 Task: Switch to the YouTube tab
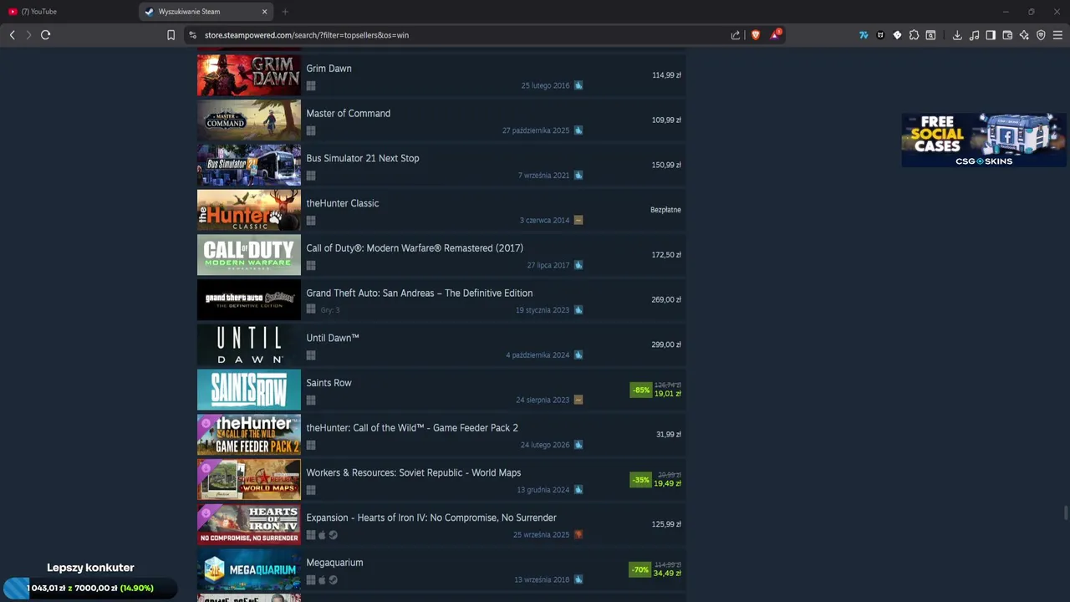point(67,12)
